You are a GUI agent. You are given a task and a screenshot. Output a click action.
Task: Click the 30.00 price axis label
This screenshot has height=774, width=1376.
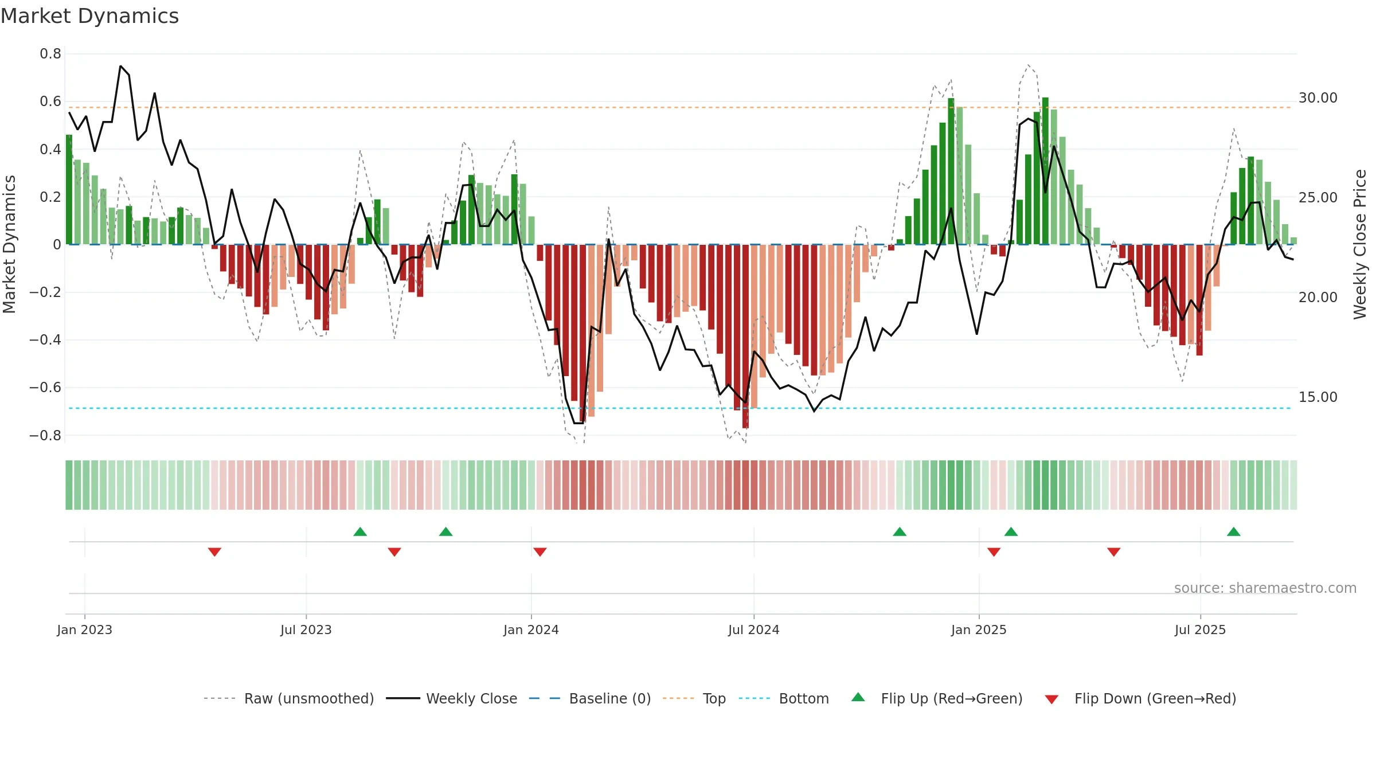point(1318,98)
